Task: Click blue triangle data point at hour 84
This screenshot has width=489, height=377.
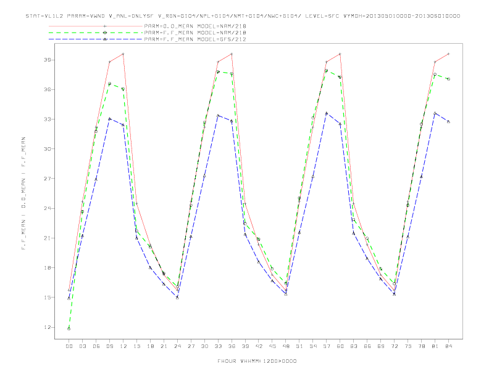Action: (449, 121)
